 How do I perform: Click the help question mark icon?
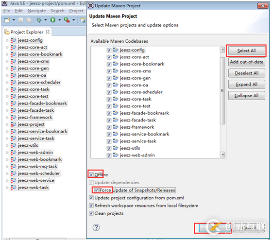96,227
